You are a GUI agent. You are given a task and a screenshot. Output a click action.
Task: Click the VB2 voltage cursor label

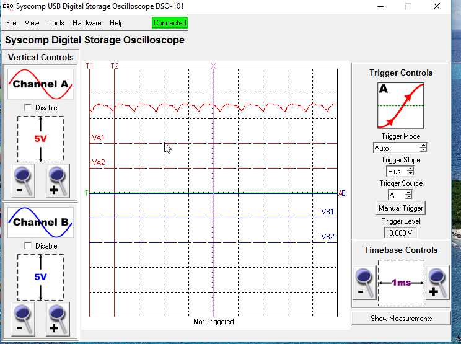coord(328,236)
